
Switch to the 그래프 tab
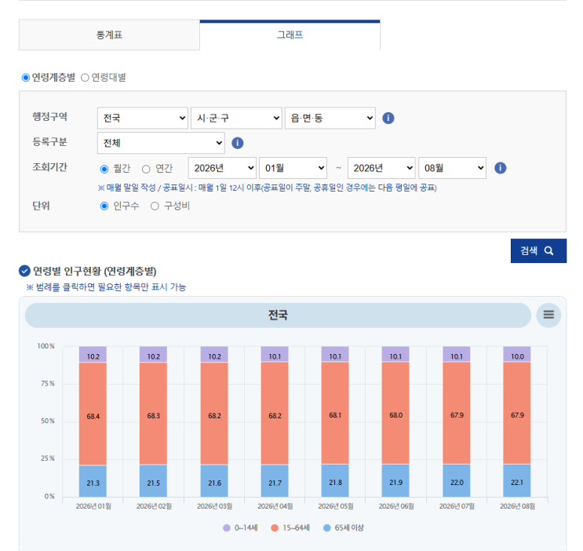[x=290, y=35]
